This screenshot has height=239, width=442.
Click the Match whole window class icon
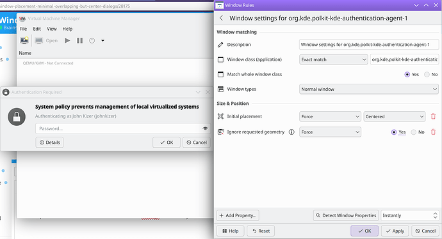(x=221, y=75)
